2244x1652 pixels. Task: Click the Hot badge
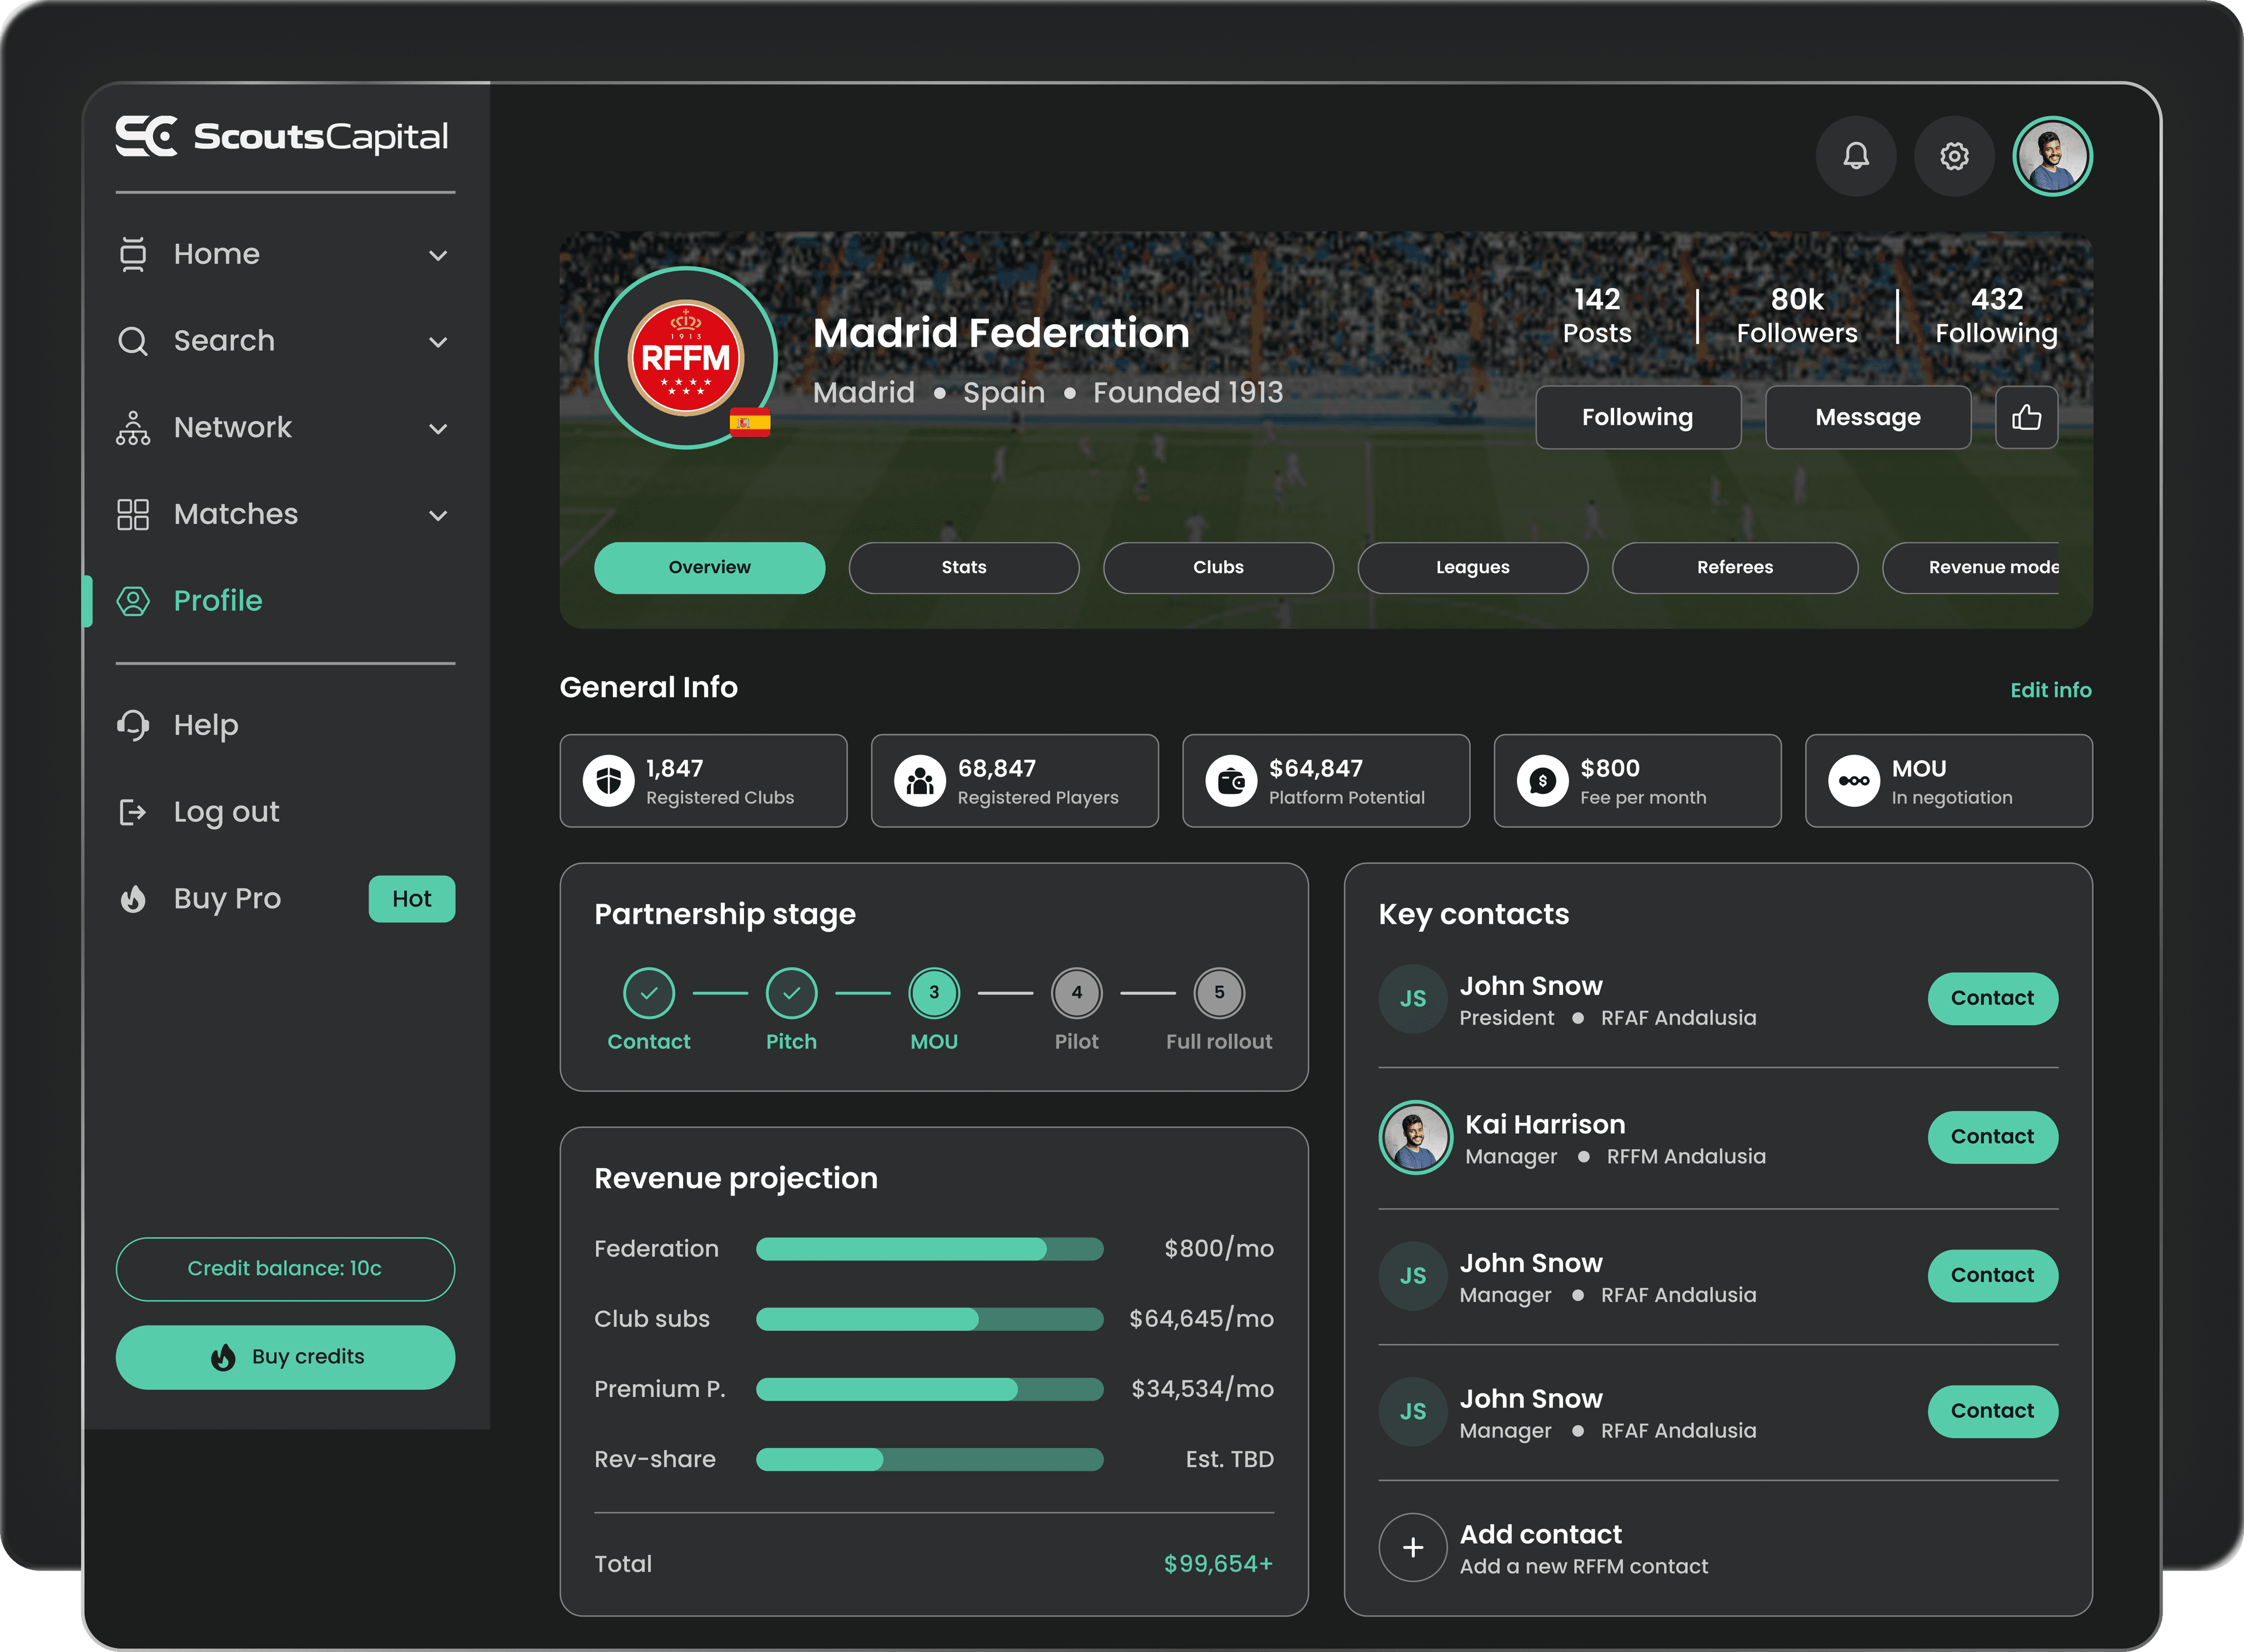[x=411, y=899]
